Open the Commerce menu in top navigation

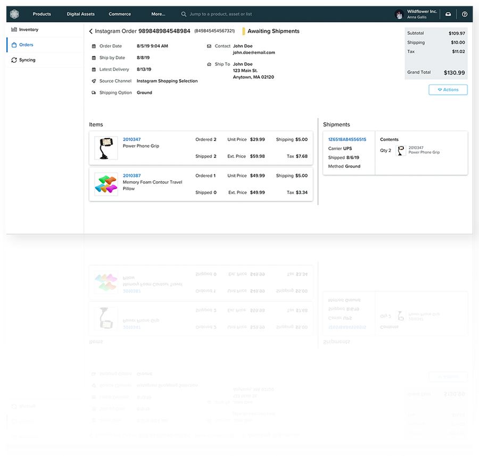pos(120,14)
